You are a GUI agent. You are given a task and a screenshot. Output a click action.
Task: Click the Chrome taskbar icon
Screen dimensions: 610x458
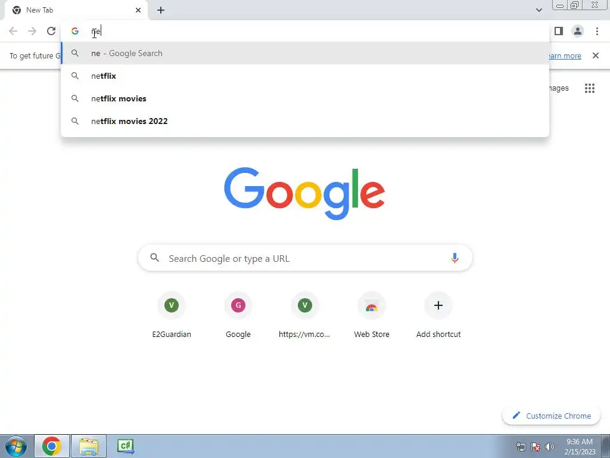pyautogui.click(x=52, y=446)
